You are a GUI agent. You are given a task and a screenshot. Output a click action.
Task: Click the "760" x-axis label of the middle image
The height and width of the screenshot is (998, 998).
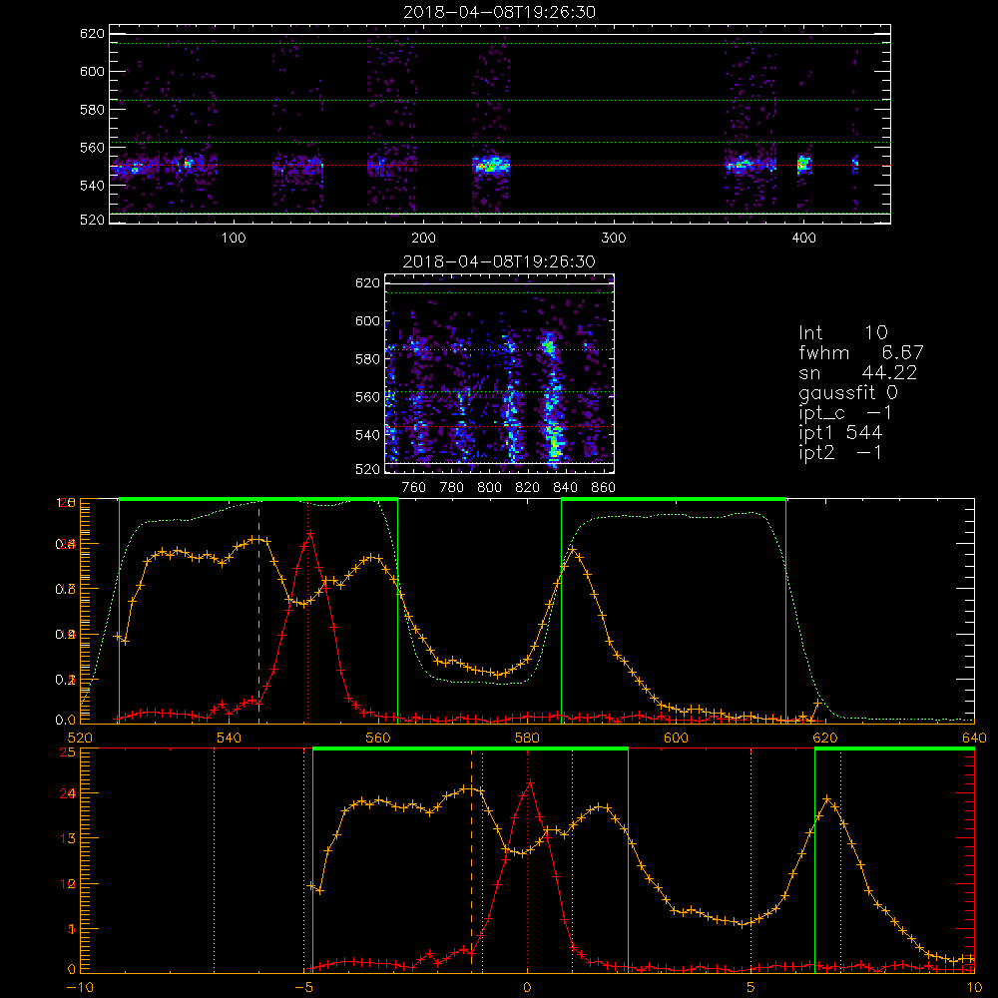[414, 488]
